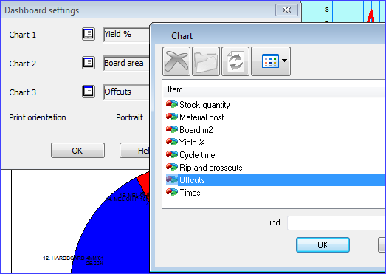Click the Help button in Dashboard settings

coord(135,151)
